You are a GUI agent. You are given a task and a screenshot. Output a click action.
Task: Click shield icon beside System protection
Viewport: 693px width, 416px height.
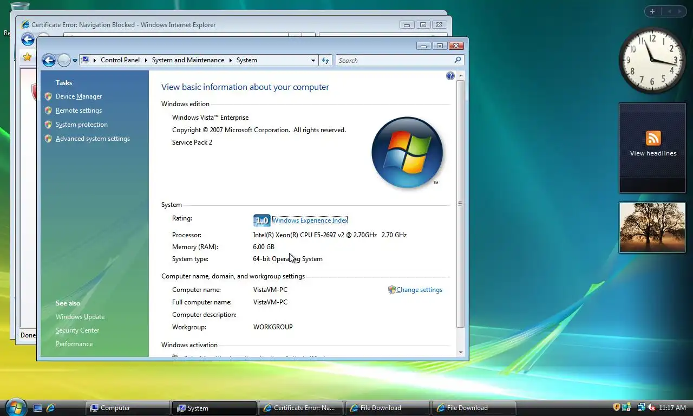point(48,125)
